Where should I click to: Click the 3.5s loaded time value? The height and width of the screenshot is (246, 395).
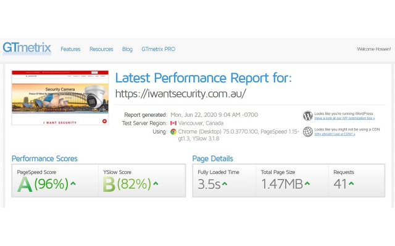click(x=209, y=184)
